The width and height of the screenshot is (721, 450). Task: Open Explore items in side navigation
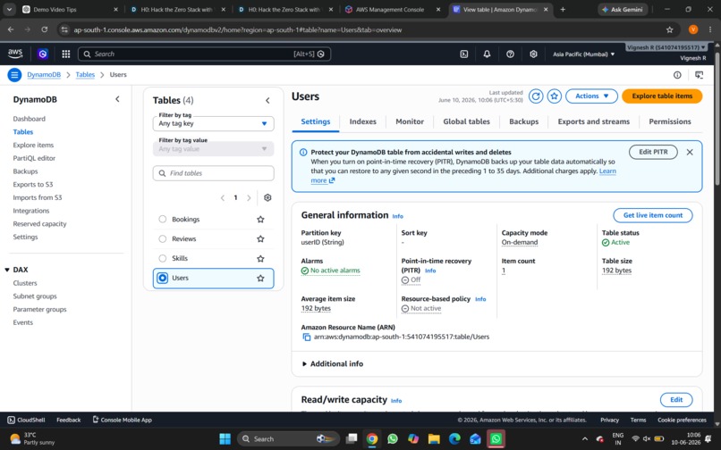[x=33, y=146]
